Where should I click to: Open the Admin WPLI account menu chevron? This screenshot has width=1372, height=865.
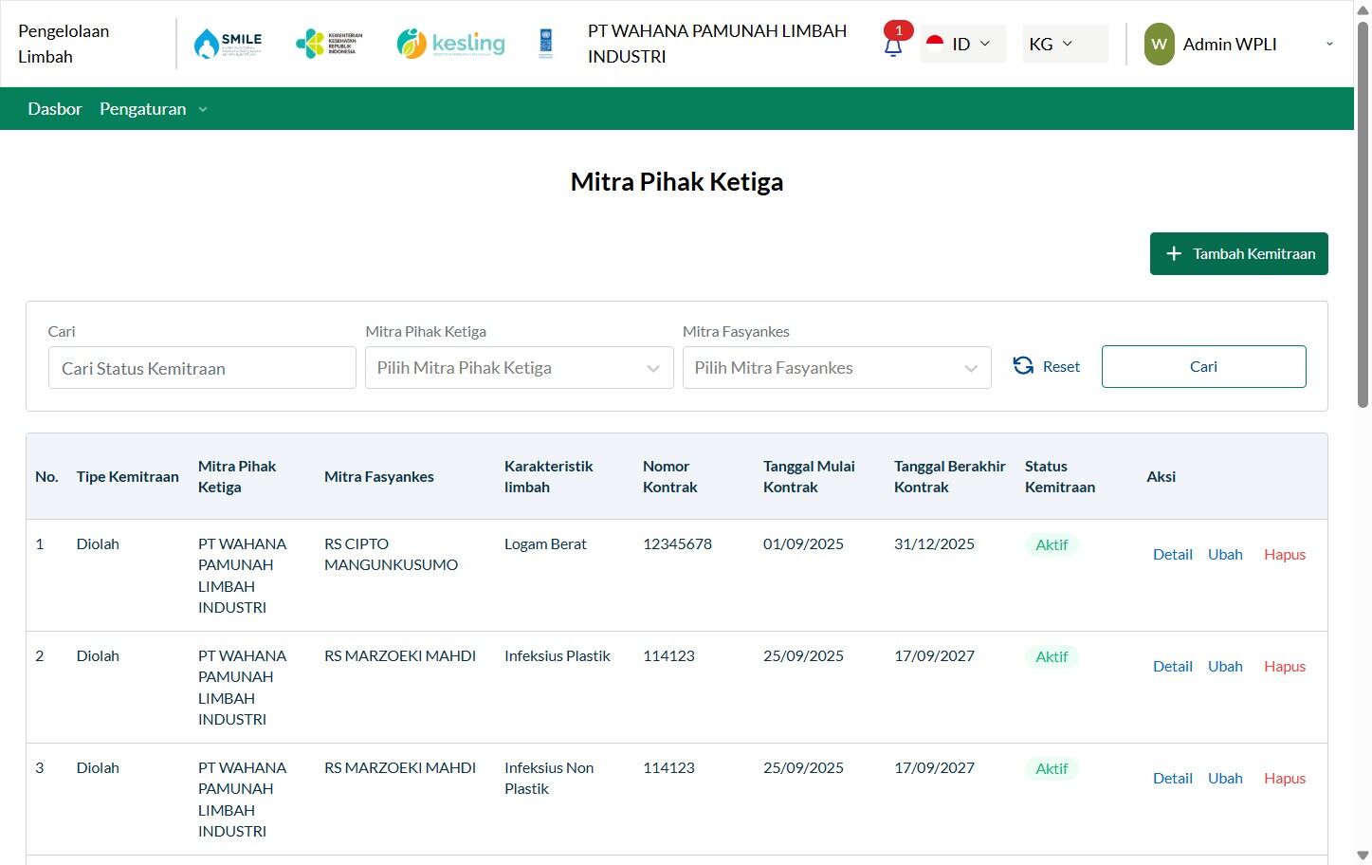pos(1329,45)
